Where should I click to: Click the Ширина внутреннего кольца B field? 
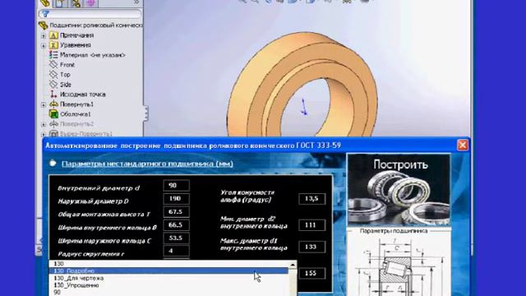pyautogui.click(x=176, y=224)
